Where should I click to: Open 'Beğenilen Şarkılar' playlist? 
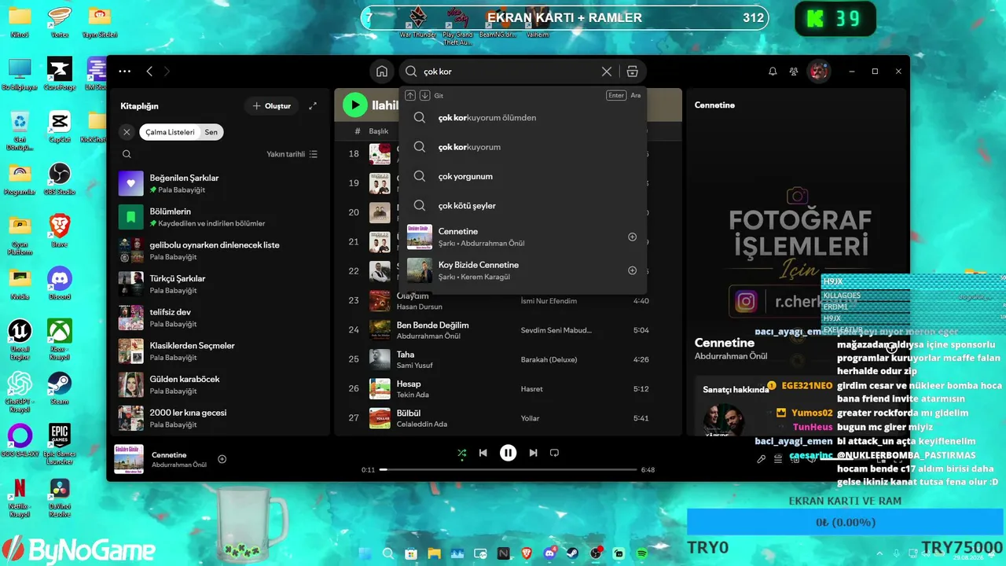click(x=220, y=183)
